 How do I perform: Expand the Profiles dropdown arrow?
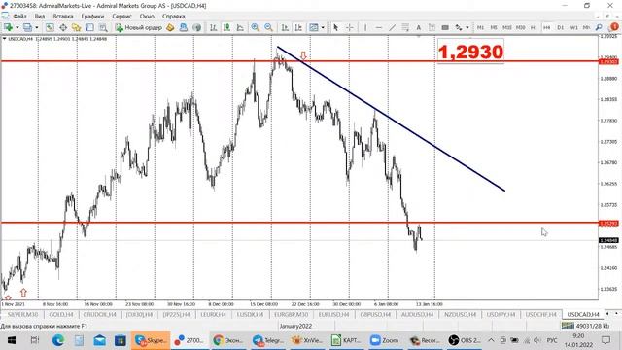pos(37,27)
